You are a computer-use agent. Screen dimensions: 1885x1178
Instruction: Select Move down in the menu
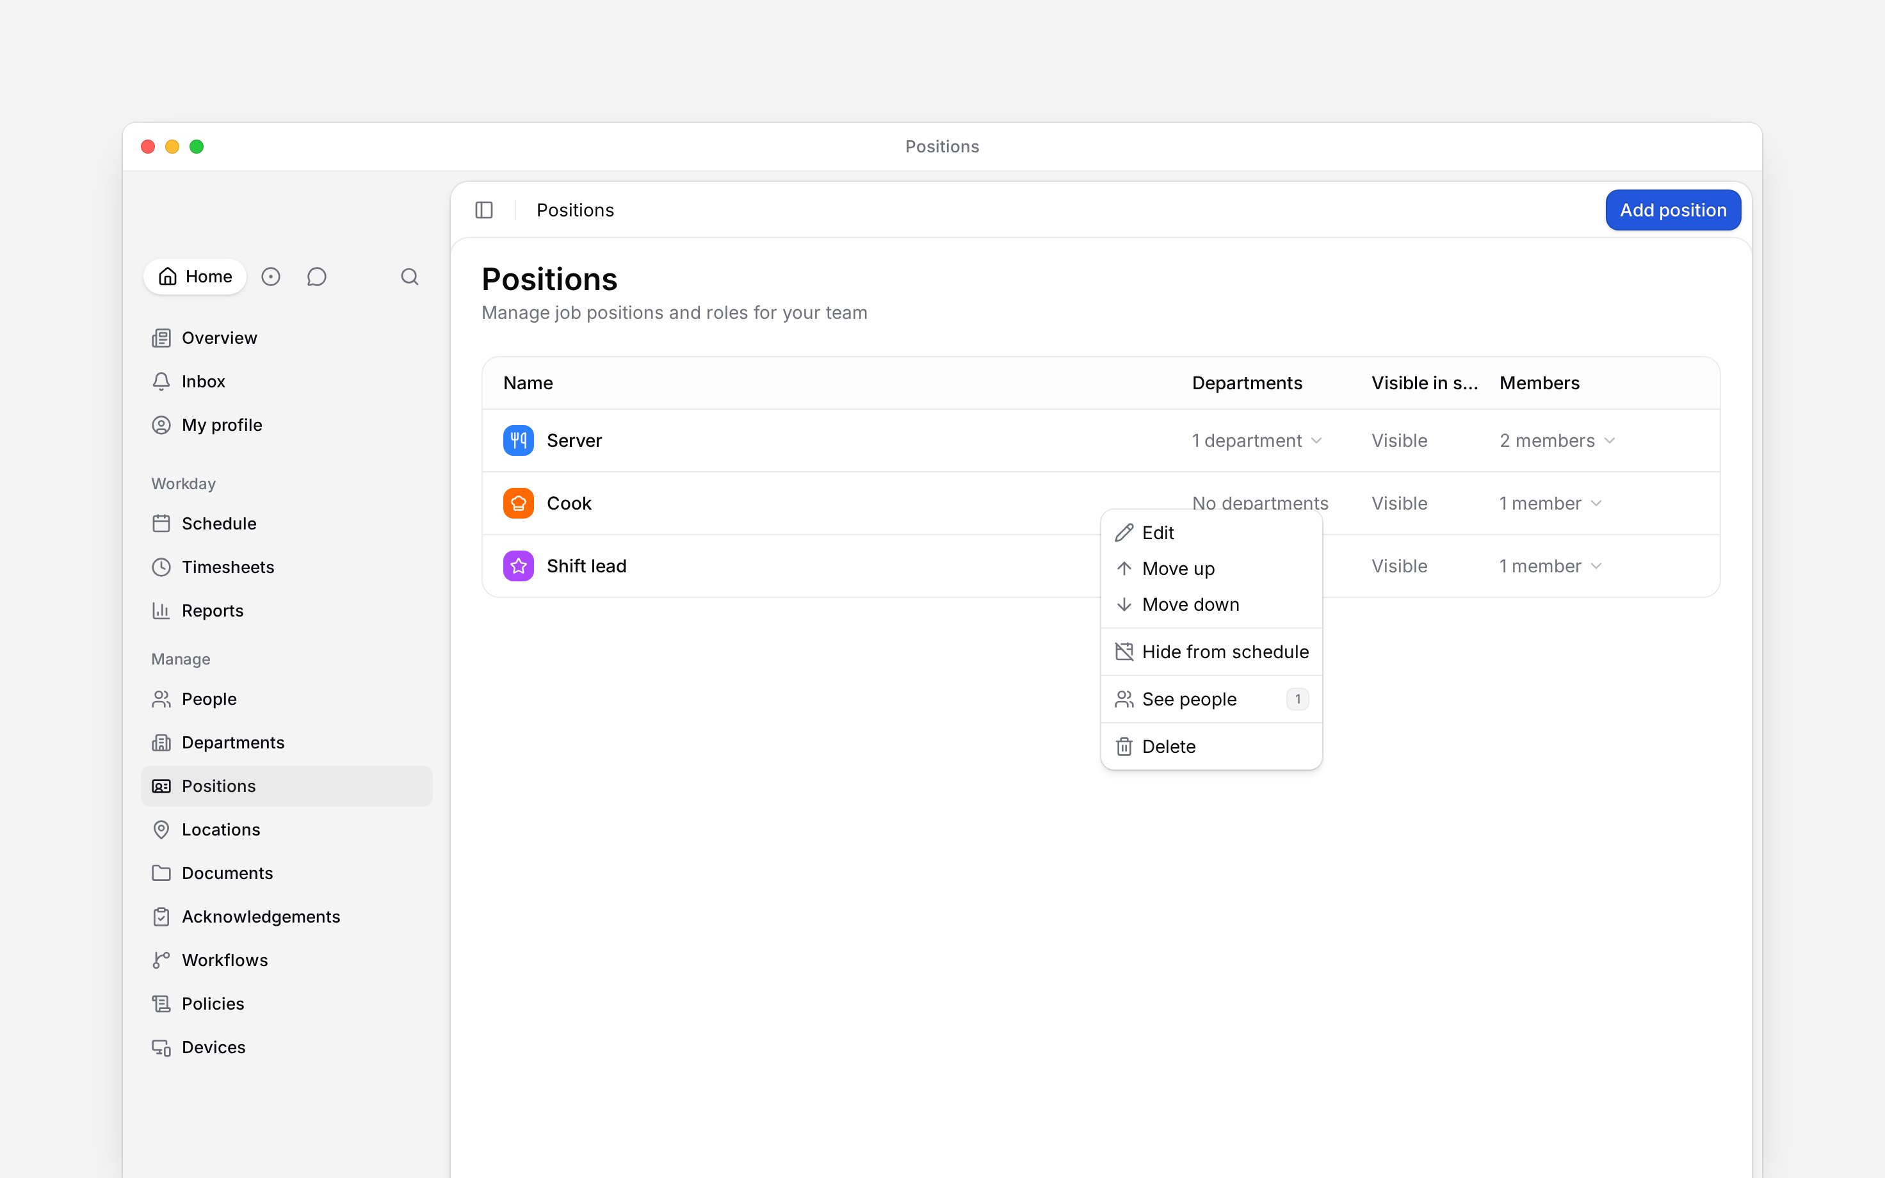[1211, 604]
